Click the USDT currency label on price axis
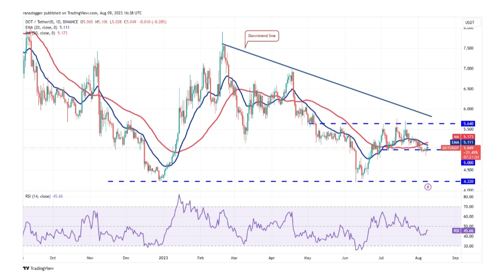This screenshot has height=277, width=504. [x=469, y=23]
